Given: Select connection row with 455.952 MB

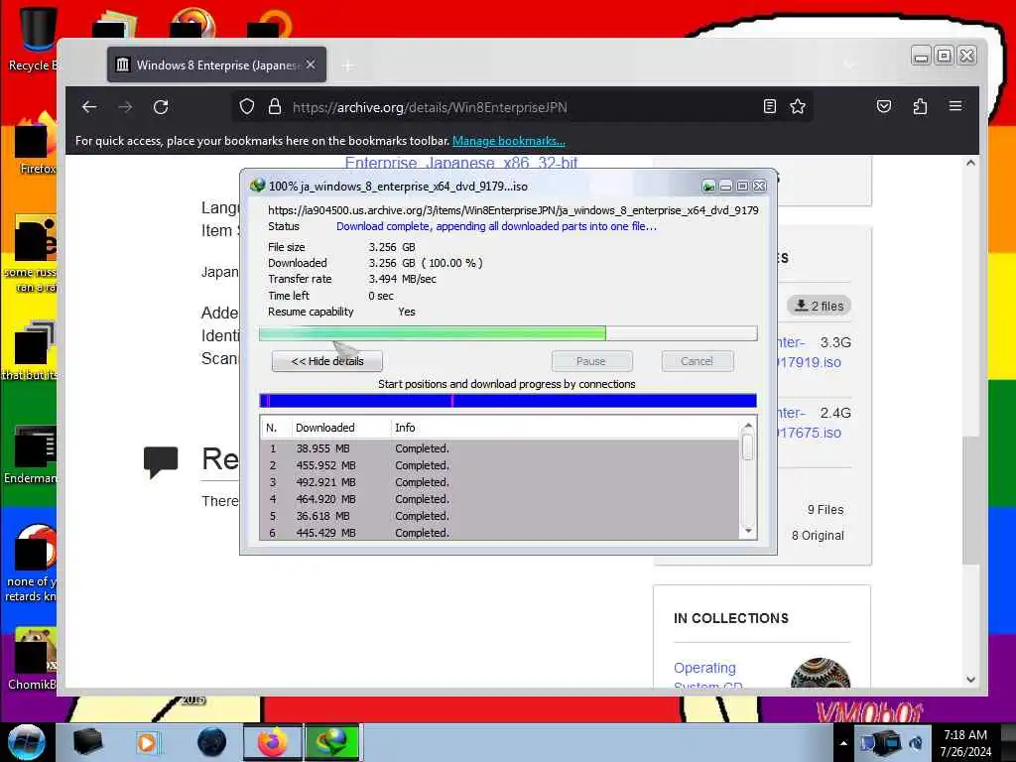Looking at the screenshot, I should (x=499, y=465).
